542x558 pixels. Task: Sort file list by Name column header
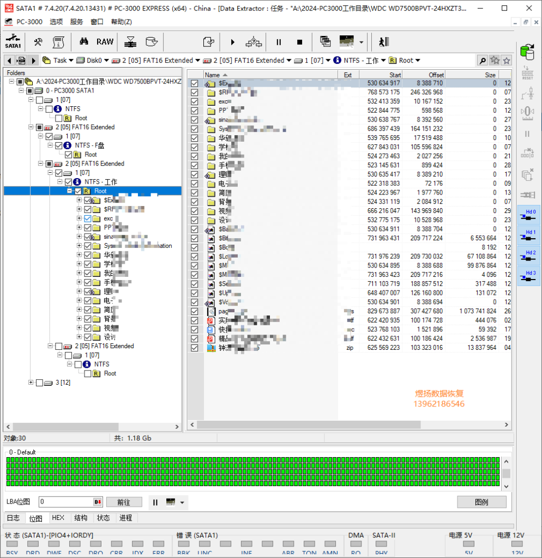coord(270,75)
